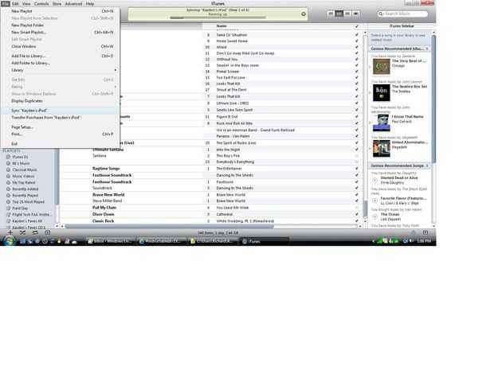The height and width of the screenshot is (370, 494).
Task: Open The Beatles Box Set album artwork
Action: [x=381, y=93]
